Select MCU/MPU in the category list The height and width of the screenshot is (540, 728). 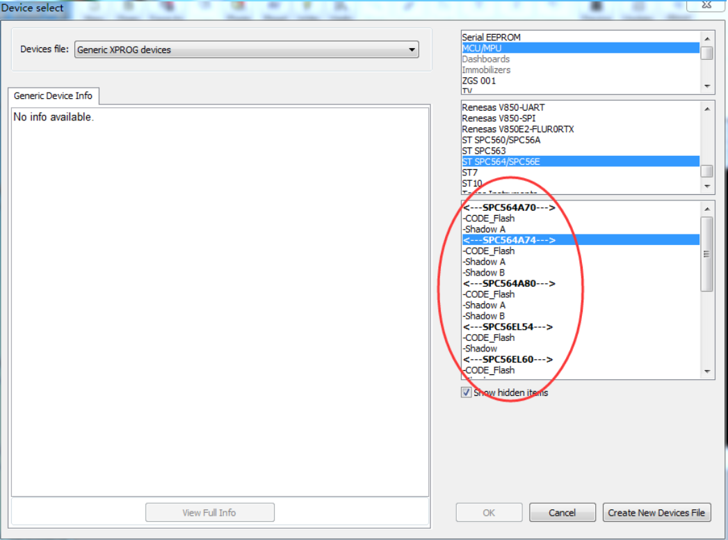click(x=581, y=48)
